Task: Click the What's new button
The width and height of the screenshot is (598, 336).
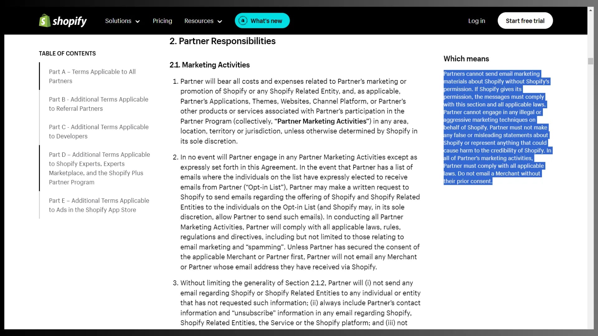Action: click(262, 21)
